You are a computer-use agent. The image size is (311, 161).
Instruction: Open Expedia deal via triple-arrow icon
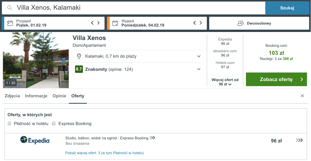(x=299, y=140)
